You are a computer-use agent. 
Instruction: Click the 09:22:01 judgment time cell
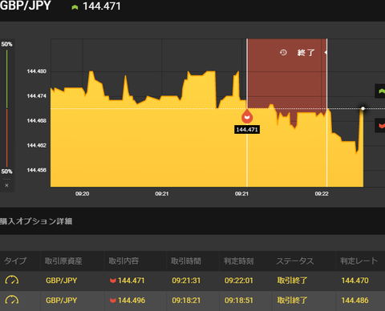click(239, 281)
